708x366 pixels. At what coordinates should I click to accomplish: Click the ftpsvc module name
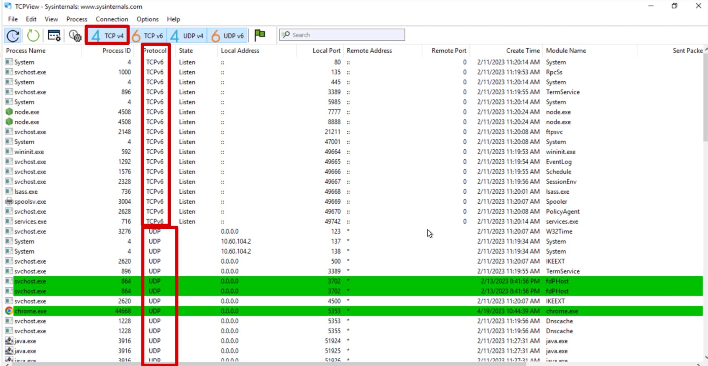tap(554, 132)
